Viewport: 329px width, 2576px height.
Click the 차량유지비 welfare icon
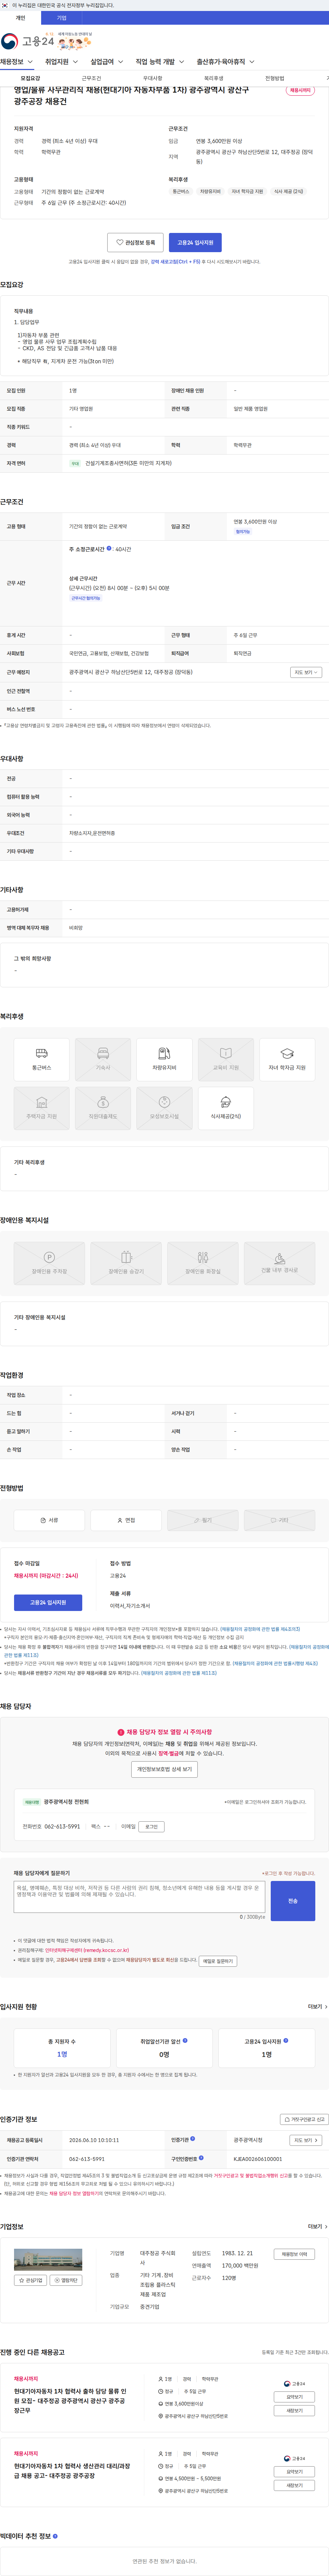[164, 1059]
